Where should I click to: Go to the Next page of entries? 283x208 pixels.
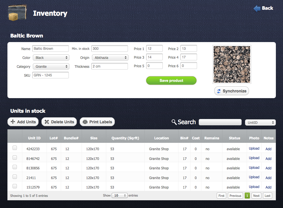click(256, 196)
